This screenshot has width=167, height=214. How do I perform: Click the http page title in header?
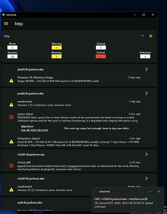19,24
